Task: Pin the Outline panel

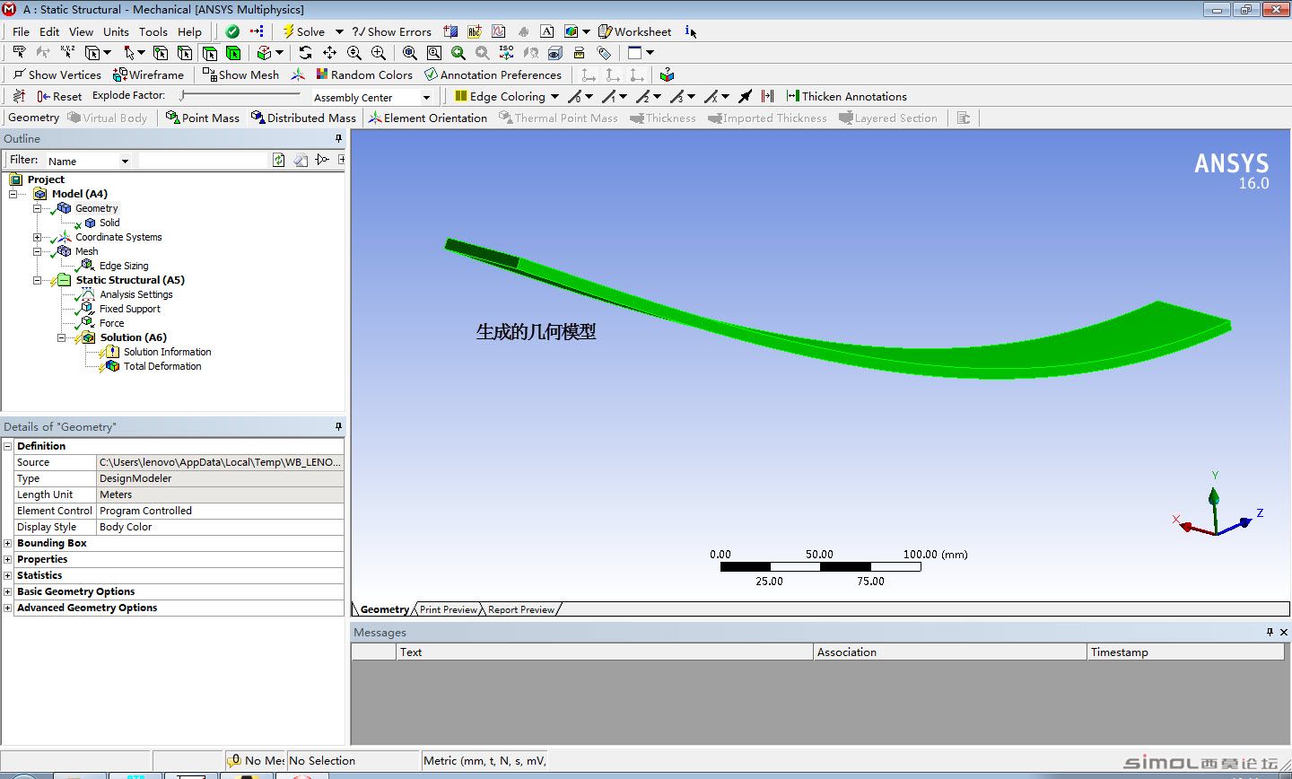Action: pos(338,139)
